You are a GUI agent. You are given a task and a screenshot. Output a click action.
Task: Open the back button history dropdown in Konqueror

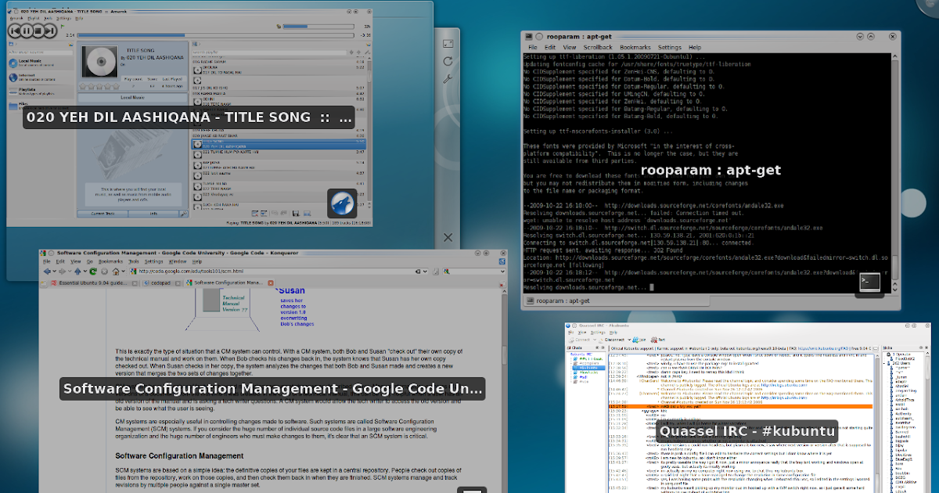(x=55, y=272)
